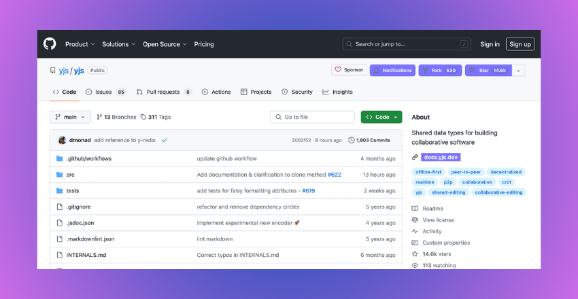Open the yjs owner link
The image size is (578, 299).
click(x=64, y=70)
